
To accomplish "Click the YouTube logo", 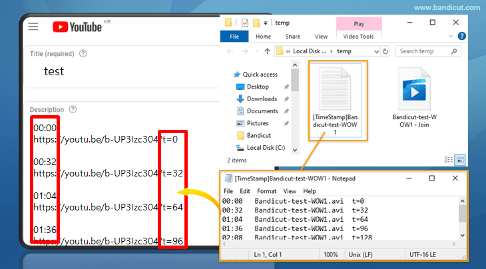I will tap(77, 27).
